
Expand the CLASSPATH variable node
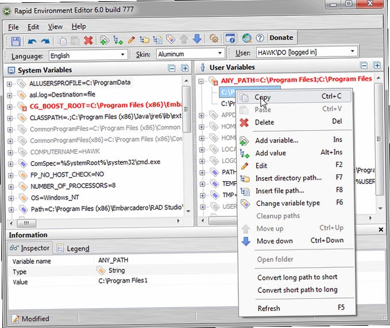10,119
